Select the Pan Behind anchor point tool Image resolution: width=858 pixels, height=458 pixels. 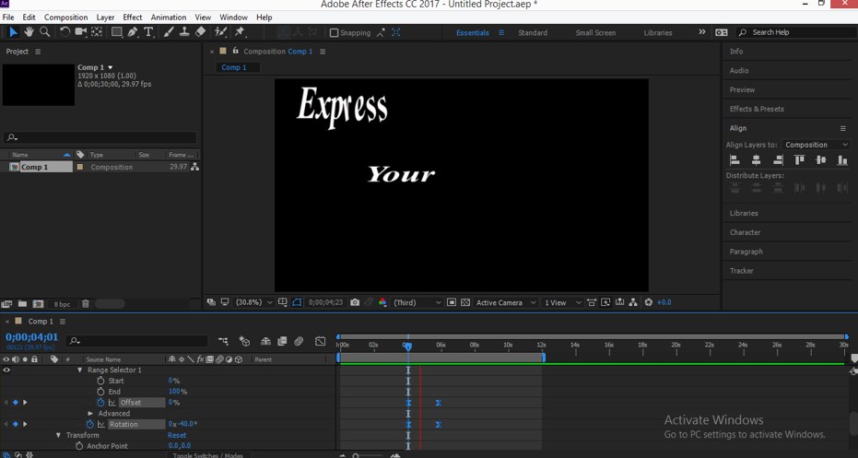point(97,32)
